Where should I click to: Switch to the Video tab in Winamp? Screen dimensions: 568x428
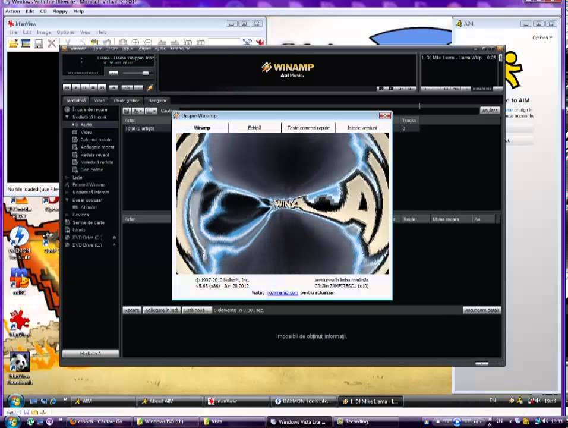[100, 100]
